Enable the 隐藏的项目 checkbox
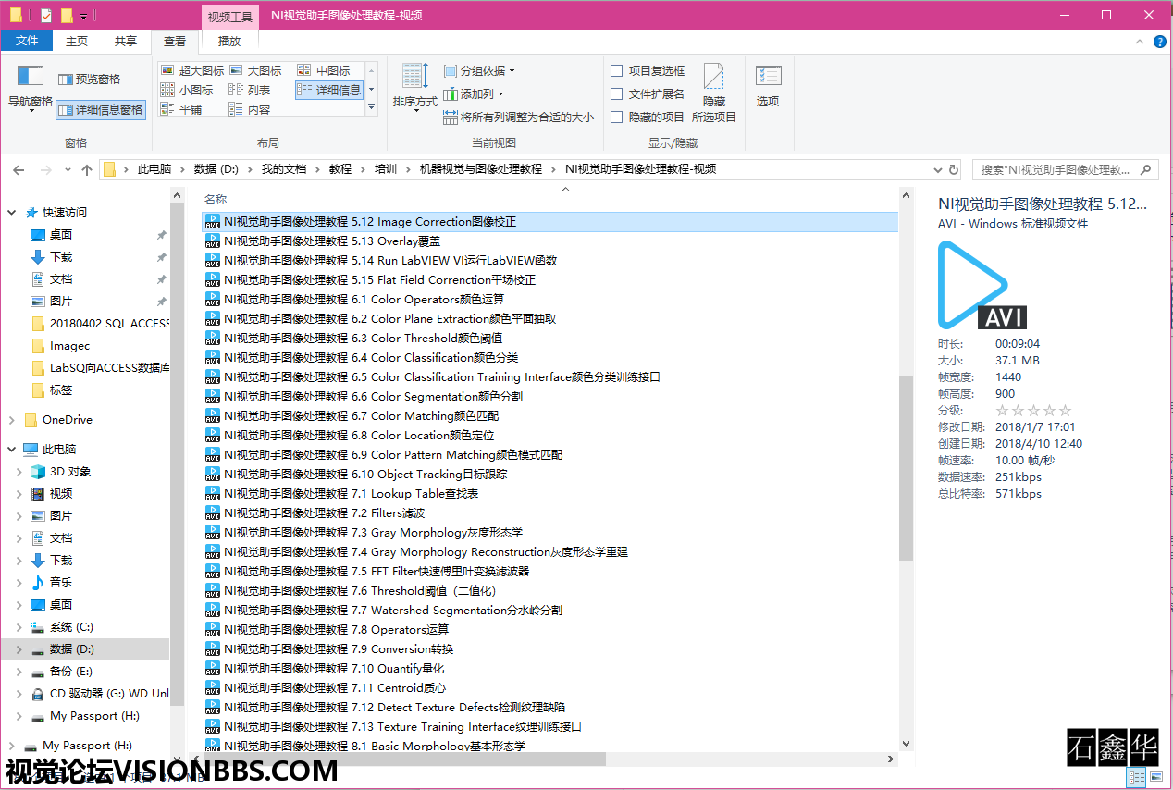 coord(617,117)
